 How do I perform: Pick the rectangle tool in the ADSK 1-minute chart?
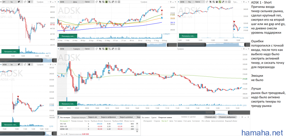coord(119,49)
